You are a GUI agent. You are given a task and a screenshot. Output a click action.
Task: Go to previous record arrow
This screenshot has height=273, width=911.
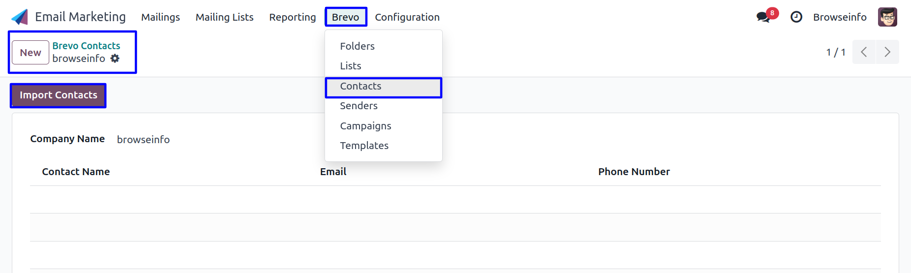[x=864, y=52]
